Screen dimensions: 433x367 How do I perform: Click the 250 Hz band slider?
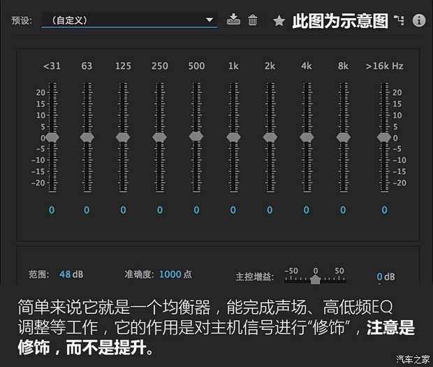point(159,137)
